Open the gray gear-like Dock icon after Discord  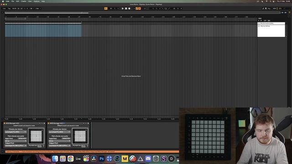point(156,159)
